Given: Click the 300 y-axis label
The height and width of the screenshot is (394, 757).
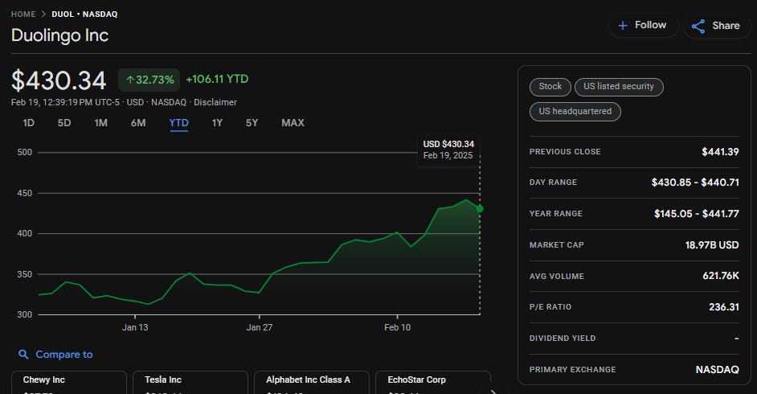Looking at the screenshot, I should click(x=25, y=314).
